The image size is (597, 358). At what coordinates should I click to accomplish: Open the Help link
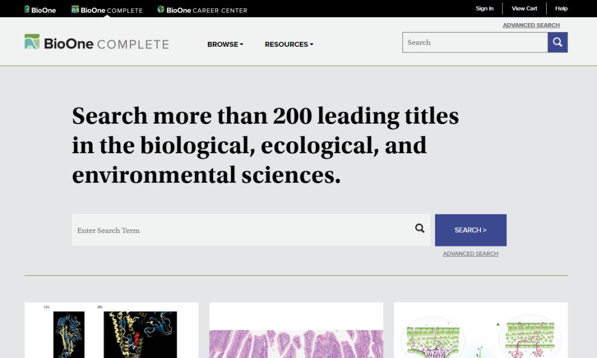[561, 8]
